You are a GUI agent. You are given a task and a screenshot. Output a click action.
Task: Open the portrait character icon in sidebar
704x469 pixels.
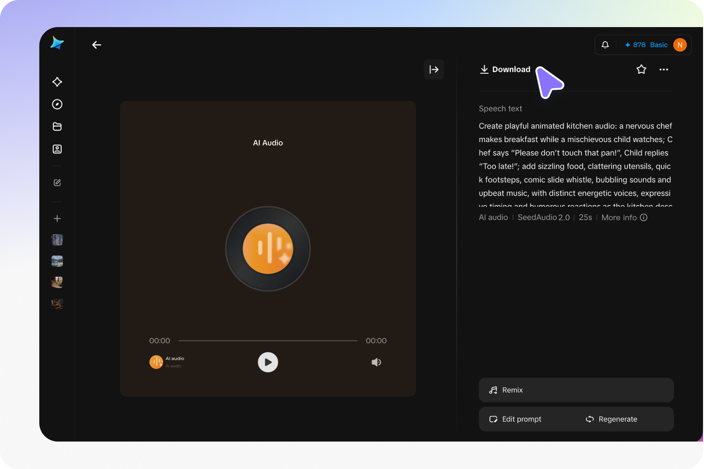point(57,149)
